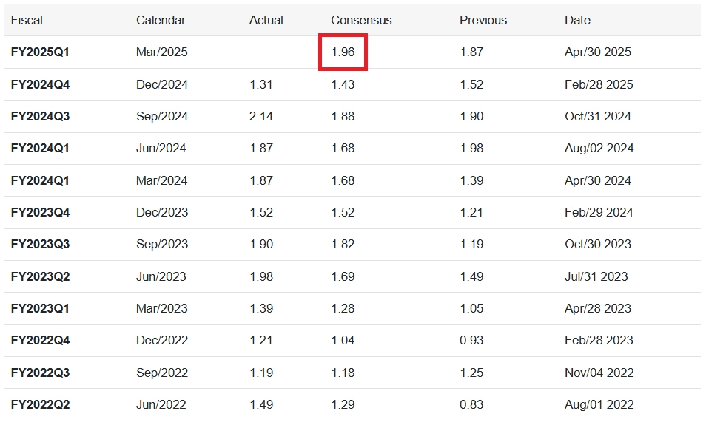
Task: Select the highlighted 1.96 consensus value
Action: click(x=343, y=52)
